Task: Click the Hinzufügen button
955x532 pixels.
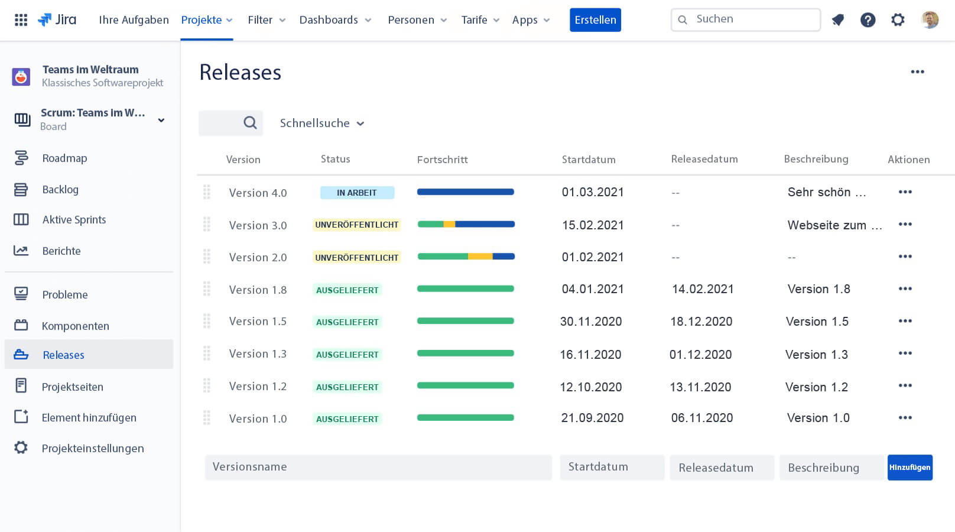Action: (909, 468)
